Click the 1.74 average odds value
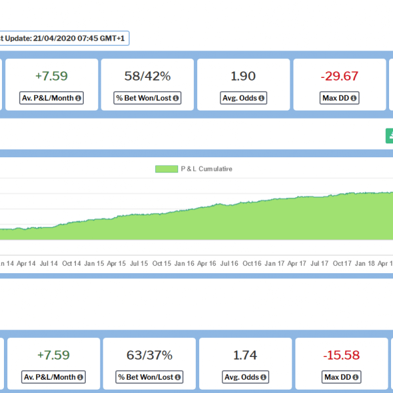 pos(245,355)
